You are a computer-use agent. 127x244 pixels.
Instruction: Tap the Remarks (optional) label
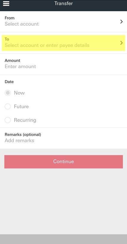23,134
